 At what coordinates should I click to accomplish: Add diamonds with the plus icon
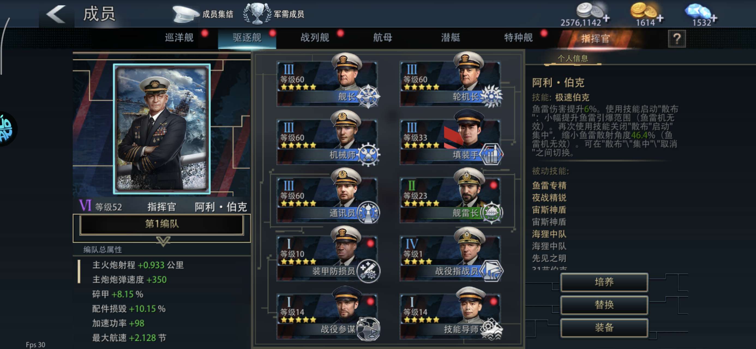(x=714, y=19)
